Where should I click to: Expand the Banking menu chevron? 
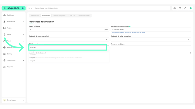23,54
